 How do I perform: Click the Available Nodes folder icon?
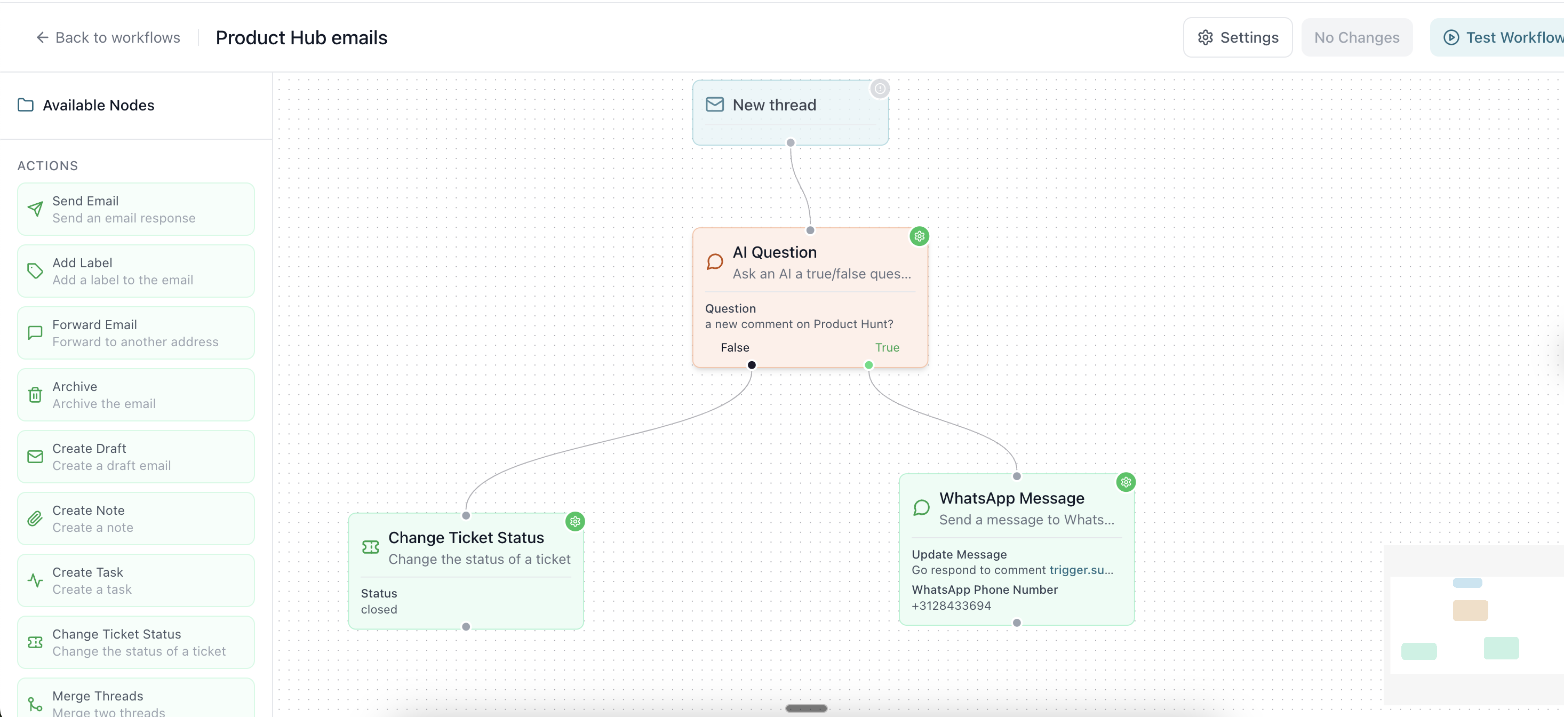click(26, 105)
